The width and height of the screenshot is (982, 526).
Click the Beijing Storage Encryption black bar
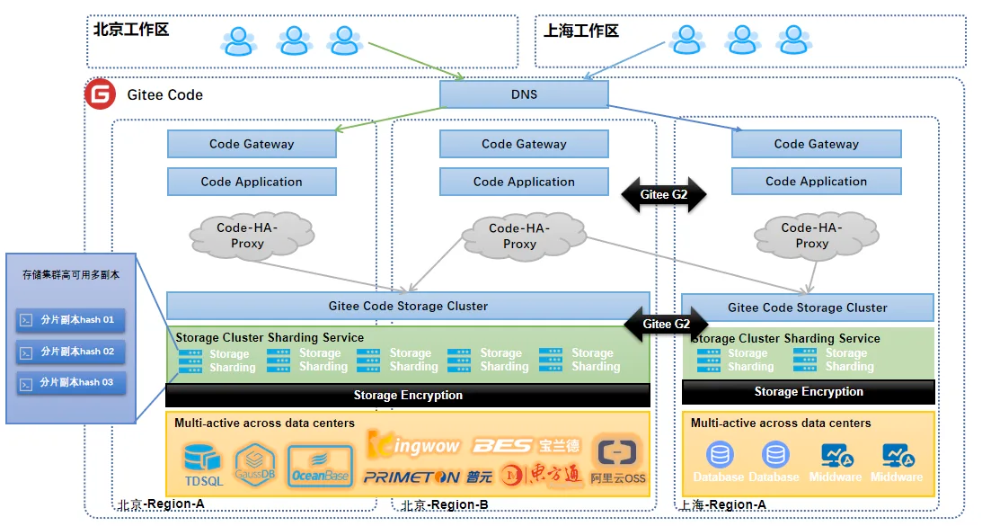coord(408,395)
